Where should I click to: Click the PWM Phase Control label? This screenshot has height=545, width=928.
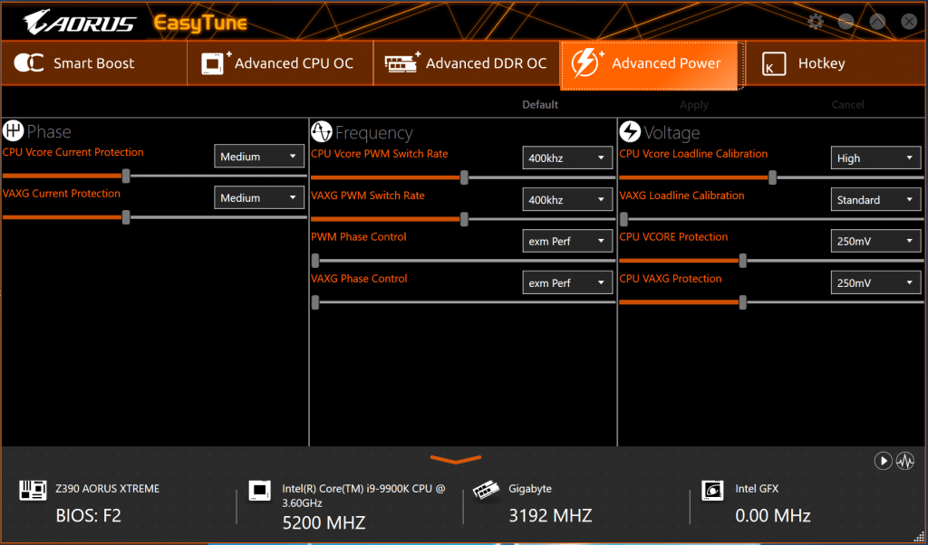(359, 236)
